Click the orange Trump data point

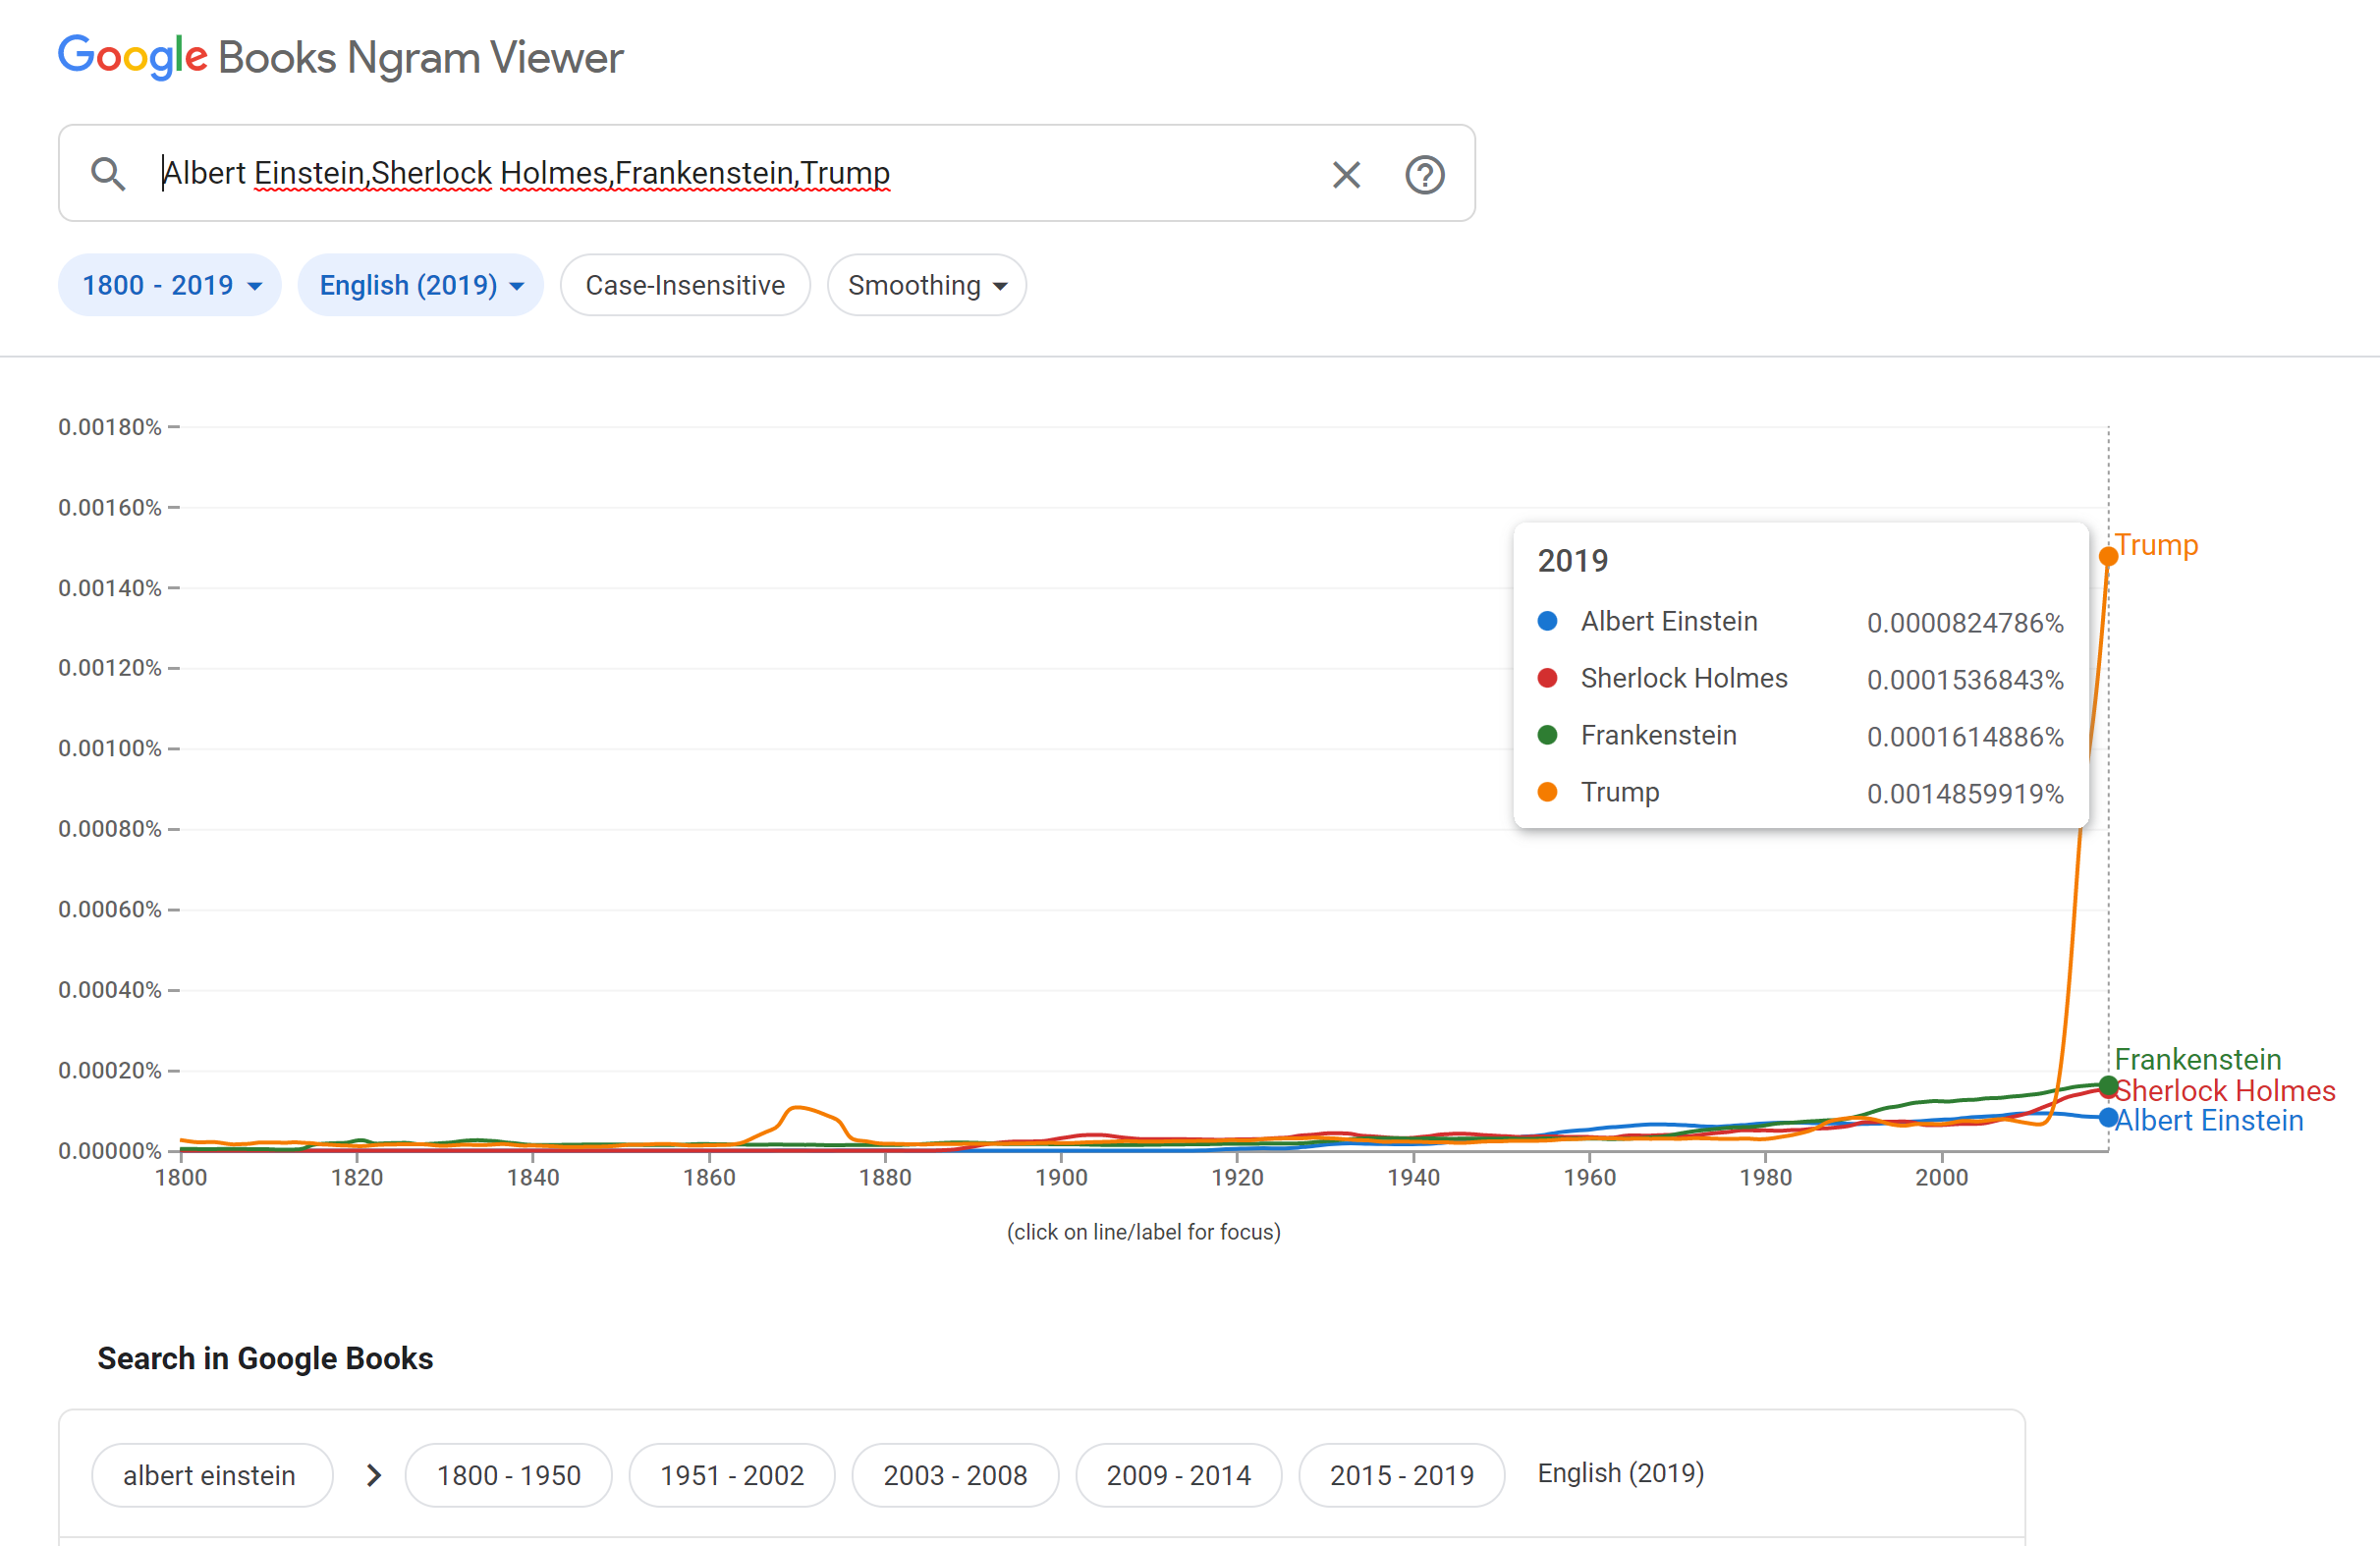pyautogui.click(x=2108, y=556)
